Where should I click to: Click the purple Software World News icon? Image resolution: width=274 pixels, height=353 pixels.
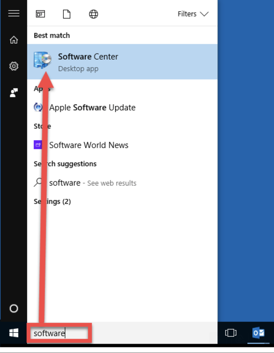[x=38, y=145]
